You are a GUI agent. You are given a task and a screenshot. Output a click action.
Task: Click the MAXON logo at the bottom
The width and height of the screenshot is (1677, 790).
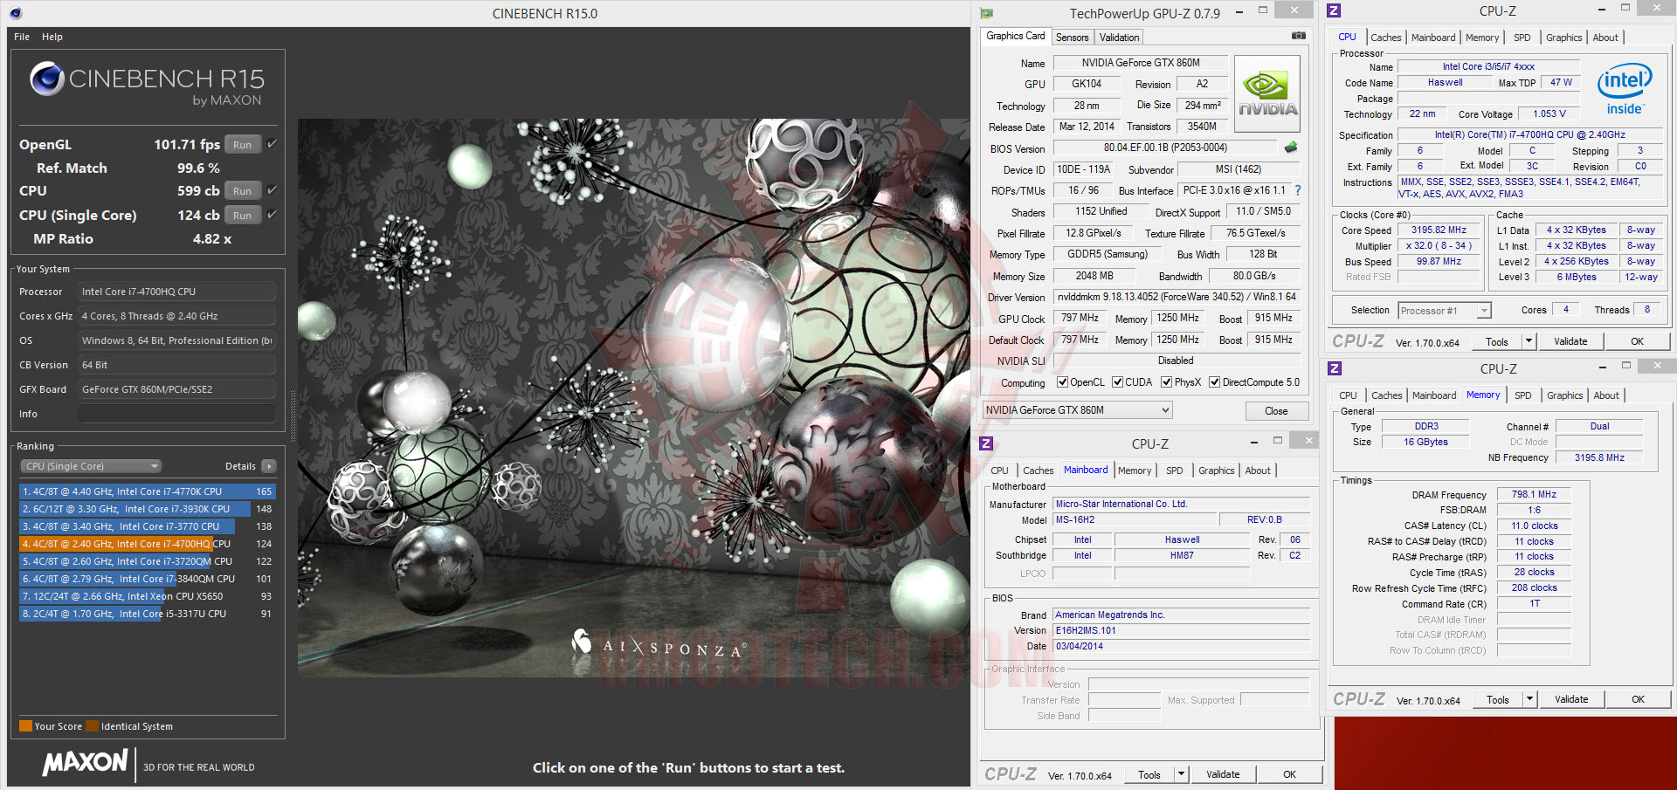pos(86,763)
